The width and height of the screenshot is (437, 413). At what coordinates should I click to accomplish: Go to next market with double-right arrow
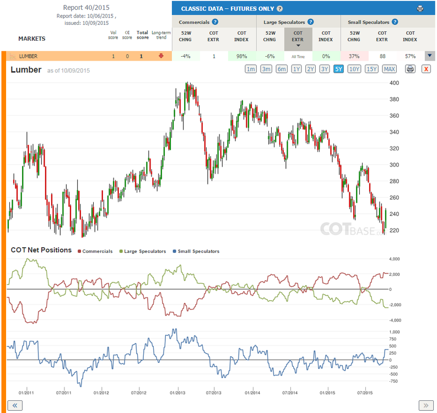tap(426, 405)
